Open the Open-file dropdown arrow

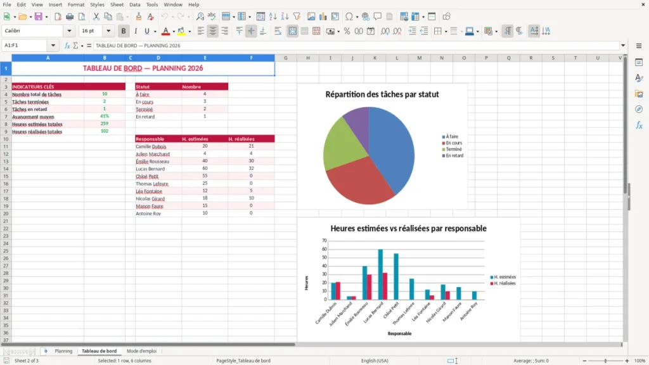(x=30, y=17)
